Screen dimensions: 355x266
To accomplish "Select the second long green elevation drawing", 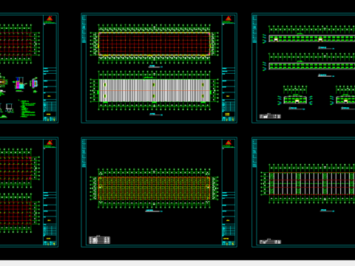I will pyautogui.click(x=312, y=66).
